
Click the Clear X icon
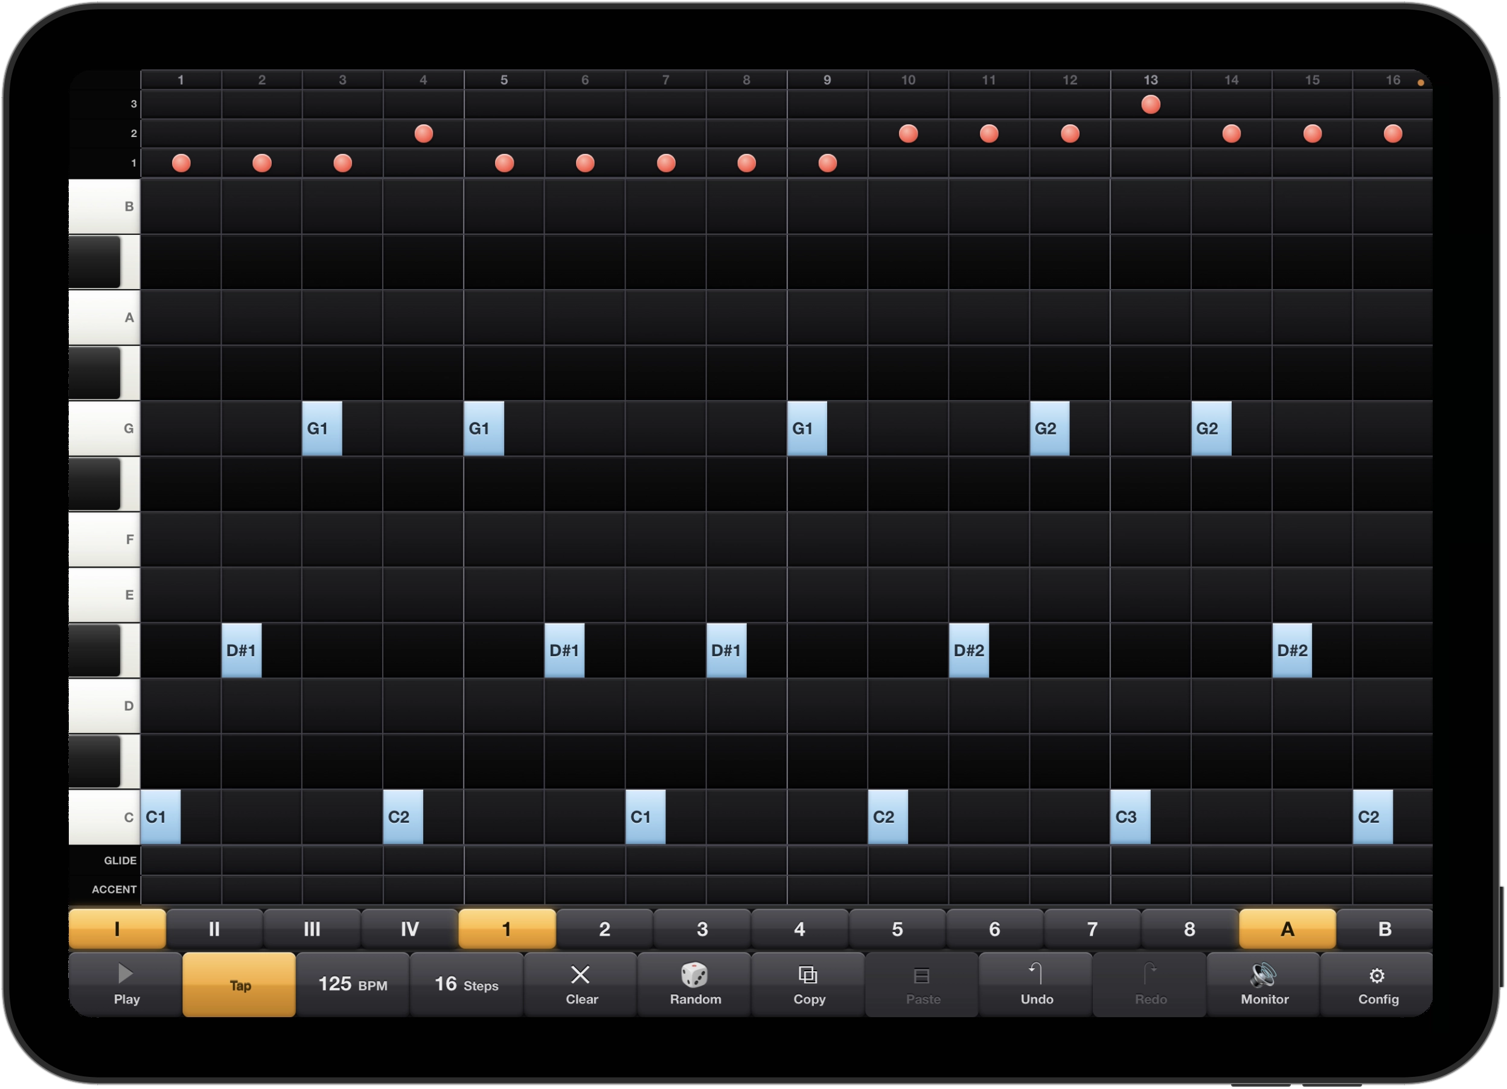pos(581,975)
